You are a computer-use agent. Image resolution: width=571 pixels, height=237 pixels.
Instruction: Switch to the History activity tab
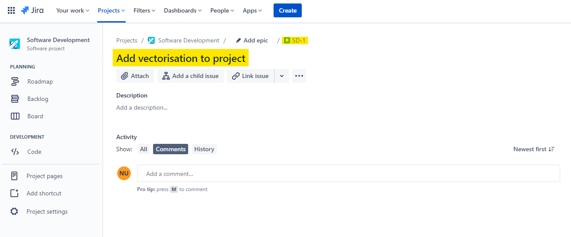click(x=204, y=149)
